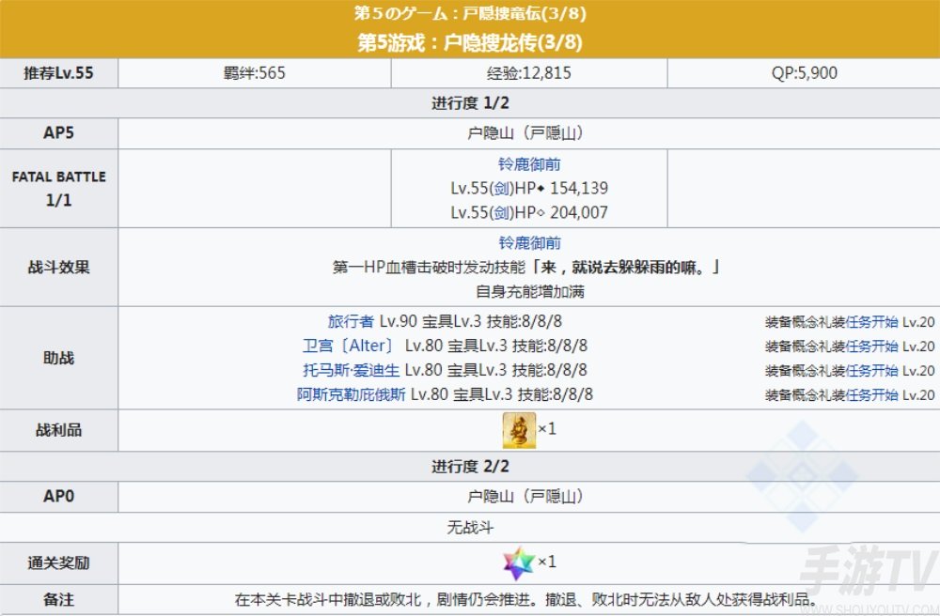Click skill text 「来，就说去躲躲雨的嘛。」
Viewport: 940px width, 616px height.
pyautogui.click(x=625, y=267)
